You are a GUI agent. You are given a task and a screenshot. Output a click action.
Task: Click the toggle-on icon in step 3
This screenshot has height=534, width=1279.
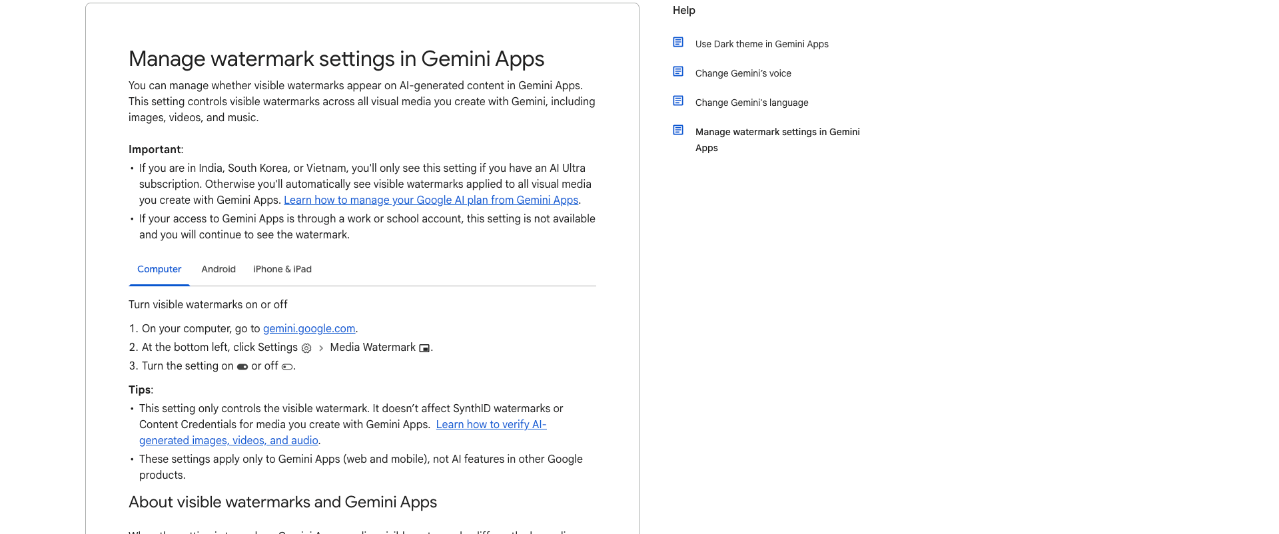[242, 367]
